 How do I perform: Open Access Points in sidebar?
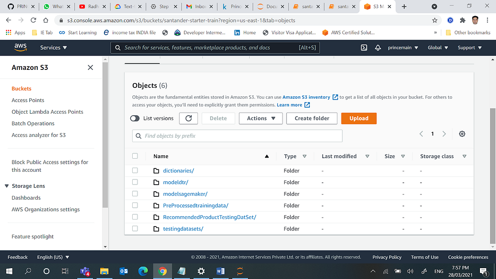(28, 100)
